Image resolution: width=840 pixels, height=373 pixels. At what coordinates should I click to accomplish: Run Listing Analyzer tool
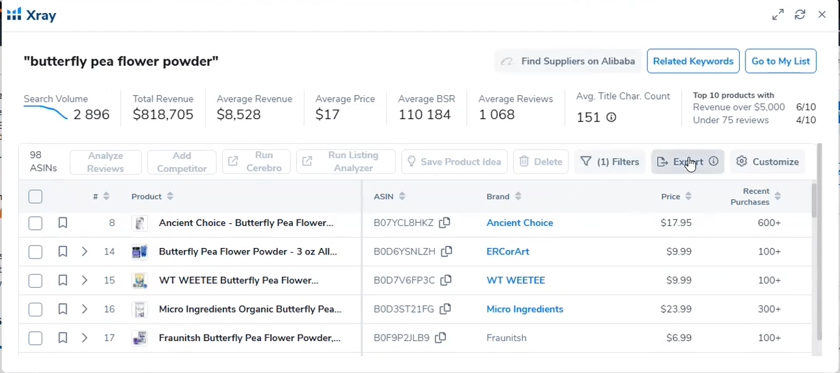tap(346, 162)
